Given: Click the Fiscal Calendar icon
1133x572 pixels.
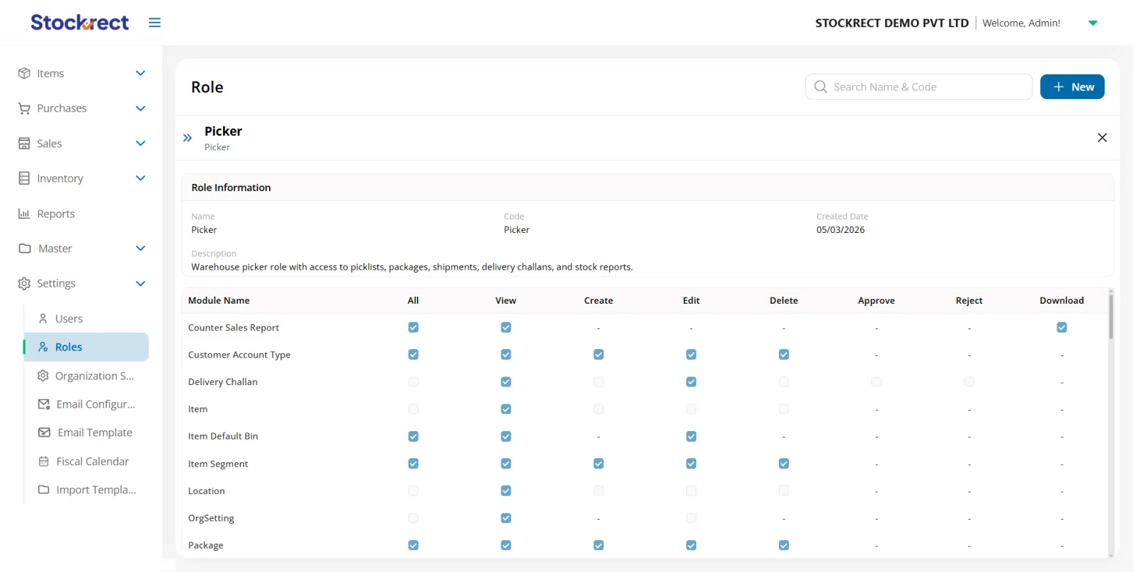Looking at the screenshot, I should point(44,461).
